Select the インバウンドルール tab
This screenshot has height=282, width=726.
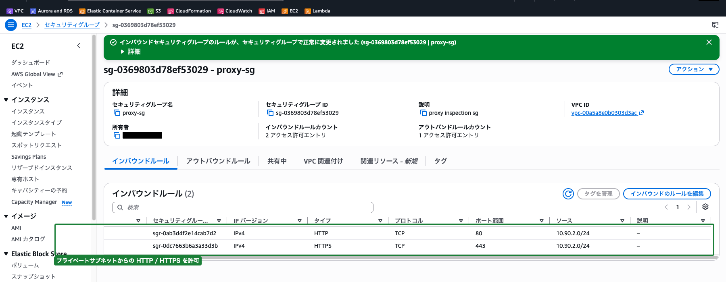click(x=141, y=161)
